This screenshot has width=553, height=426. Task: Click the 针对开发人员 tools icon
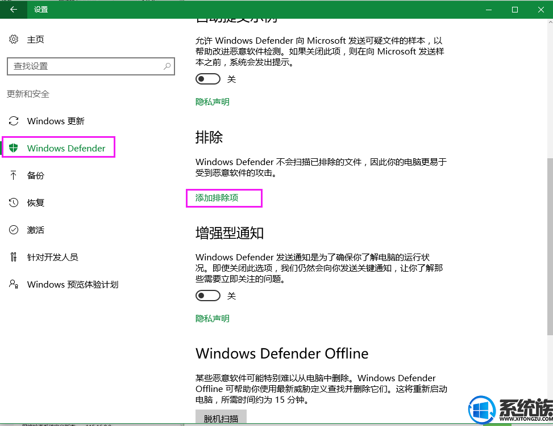(x=14, y=257)
